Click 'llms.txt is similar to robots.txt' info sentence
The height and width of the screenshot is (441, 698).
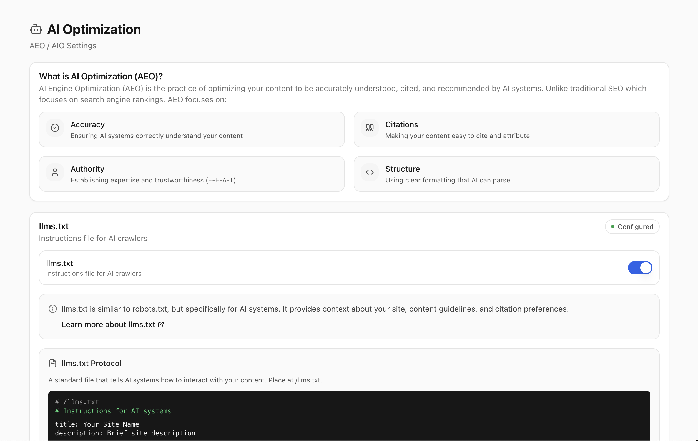315,309
